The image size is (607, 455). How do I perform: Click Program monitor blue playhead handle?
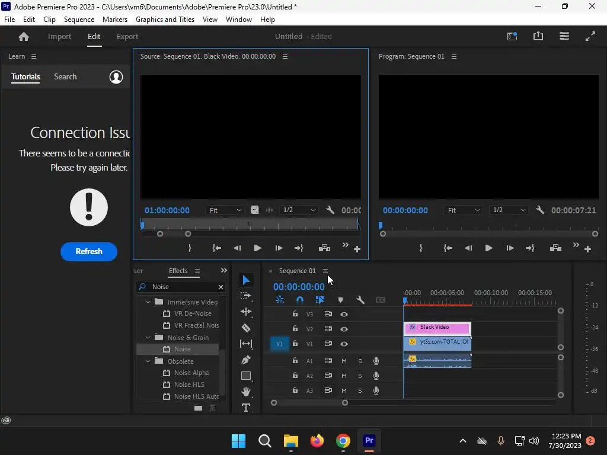[x=381, y=225]
